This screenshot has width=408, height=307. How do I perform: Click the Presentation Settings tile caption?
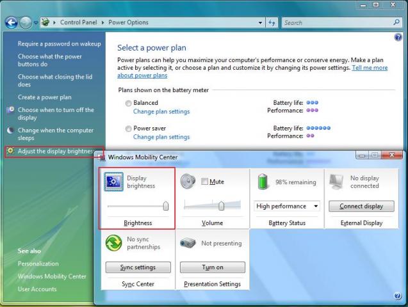click(x=213, y=284)
